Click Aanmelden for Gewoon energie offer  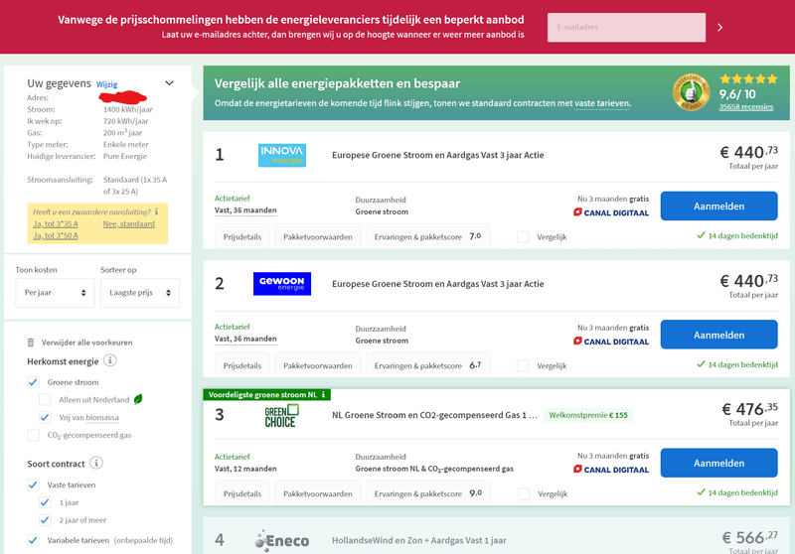click(x=718, y=335)
